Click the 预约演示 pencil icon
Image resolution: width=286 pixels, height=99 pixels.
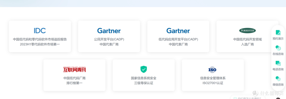point(278,32)
